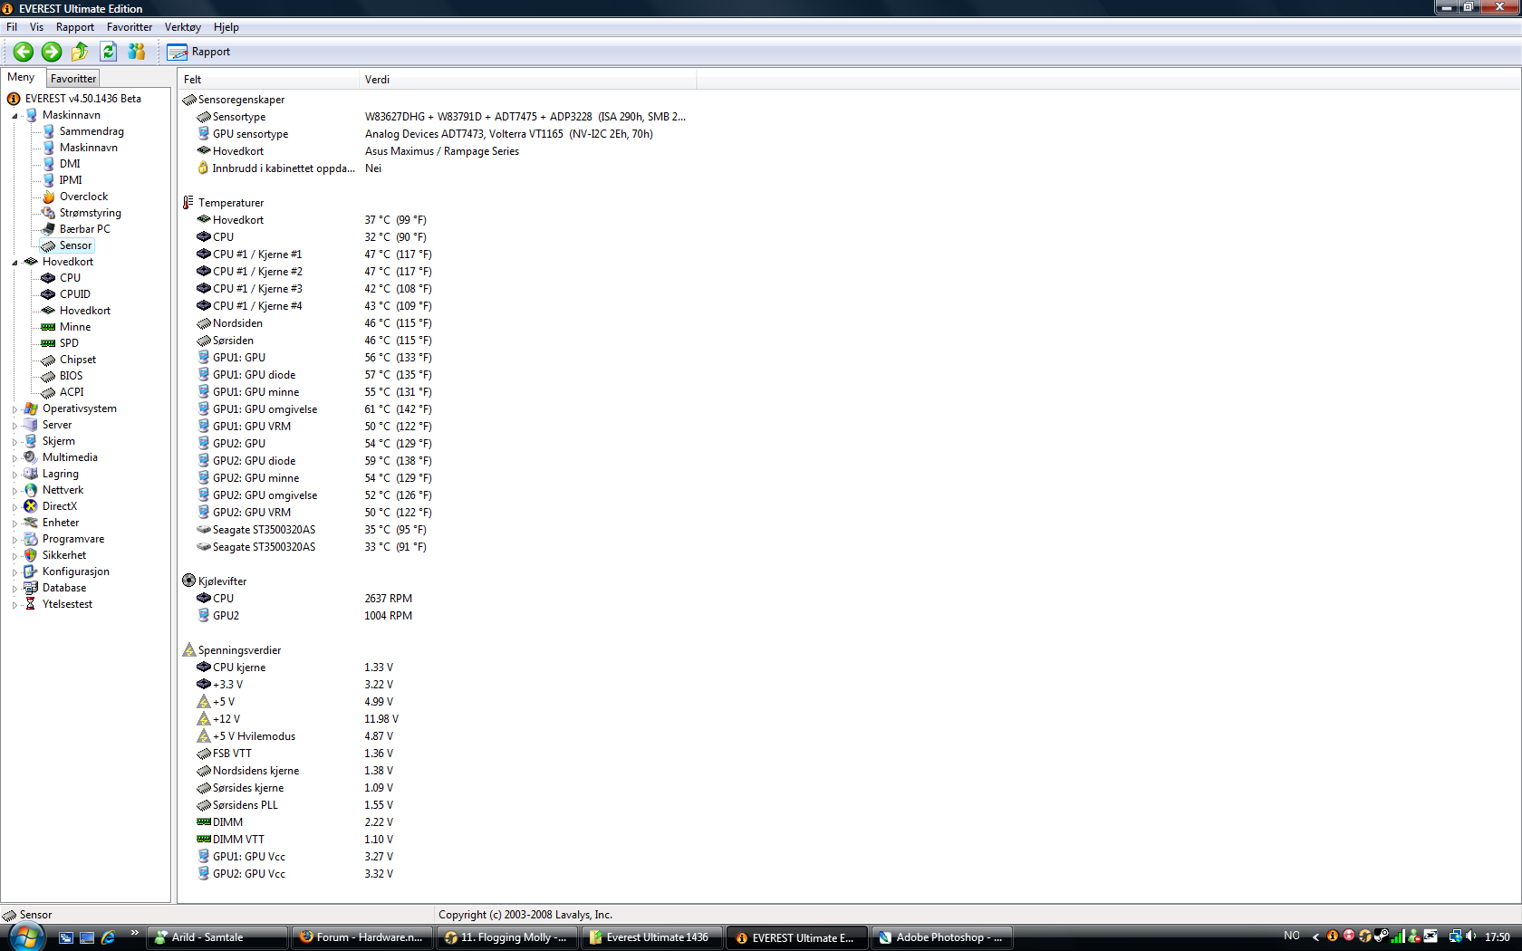1522x951 pixels.
Task: Collapse the Maskinnavn tree node
Action: click(14, 116)
